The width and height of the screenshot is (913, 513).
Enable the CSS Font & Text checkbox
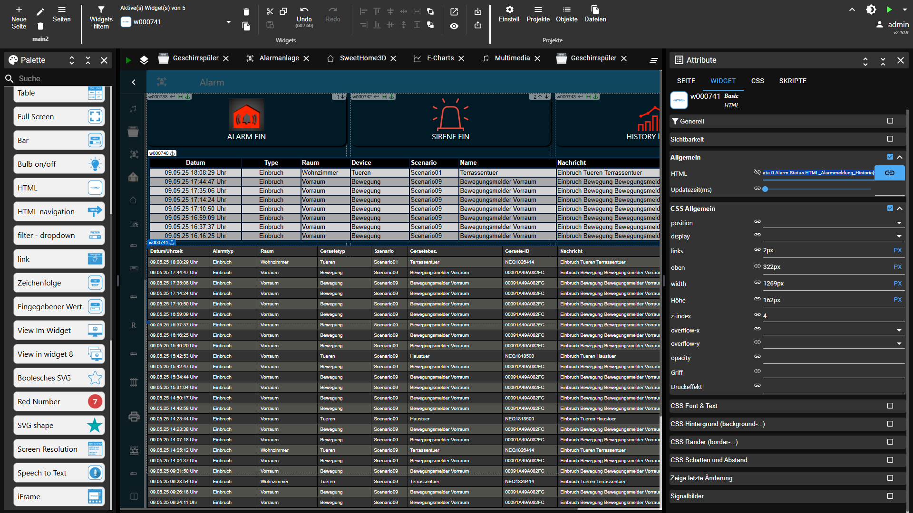(890, 406)
